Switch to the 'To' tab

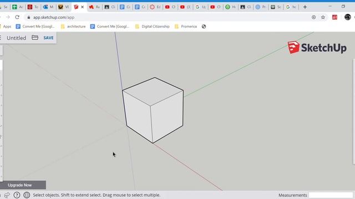point(33,7)
